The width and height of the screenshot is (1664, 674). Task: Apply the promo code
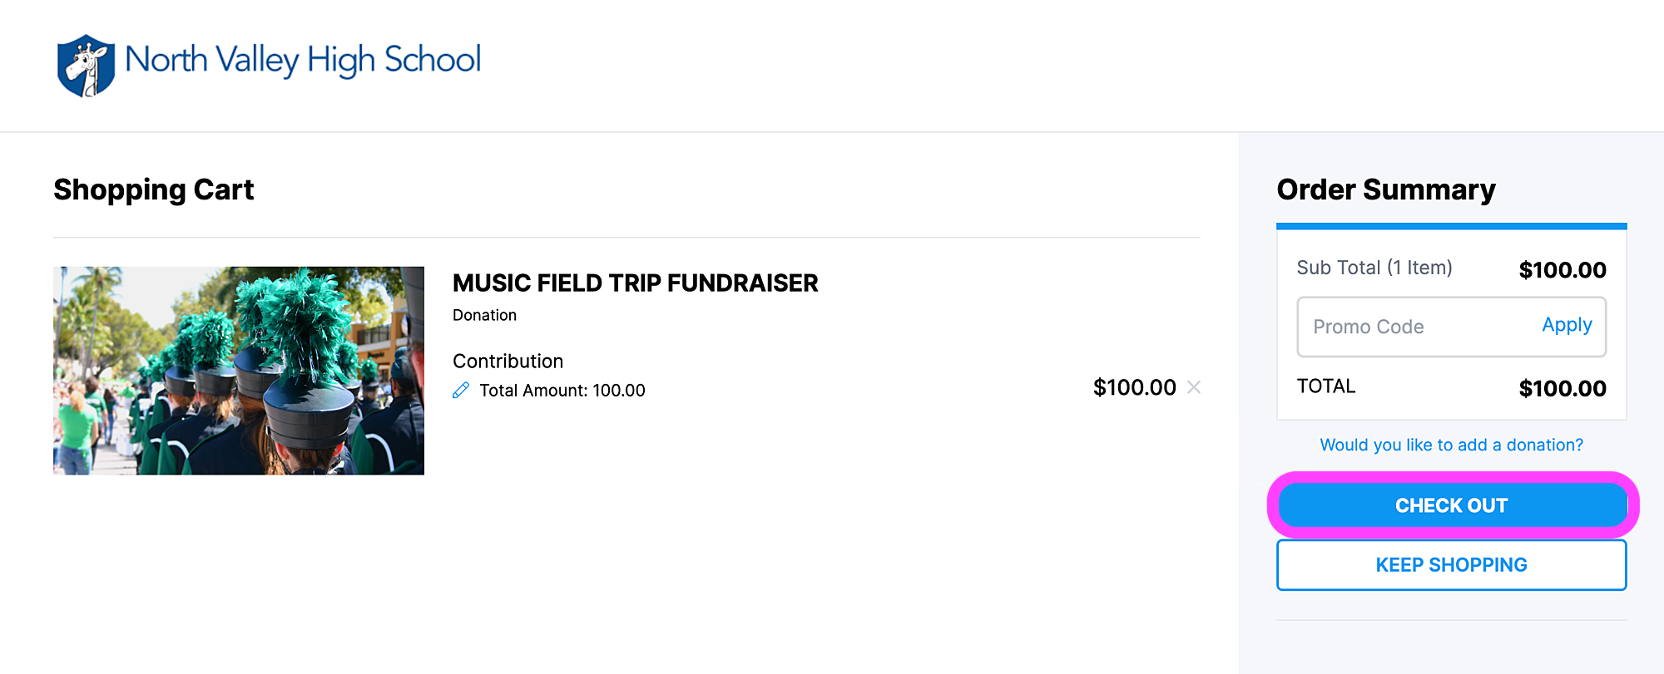[1567, 325]
